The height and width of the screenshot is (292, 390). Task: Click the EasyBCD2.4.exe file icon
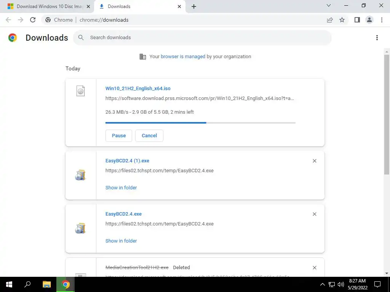tap(80, 228)
